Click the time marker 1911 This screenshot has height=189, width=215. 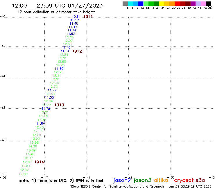click(88, 17)
